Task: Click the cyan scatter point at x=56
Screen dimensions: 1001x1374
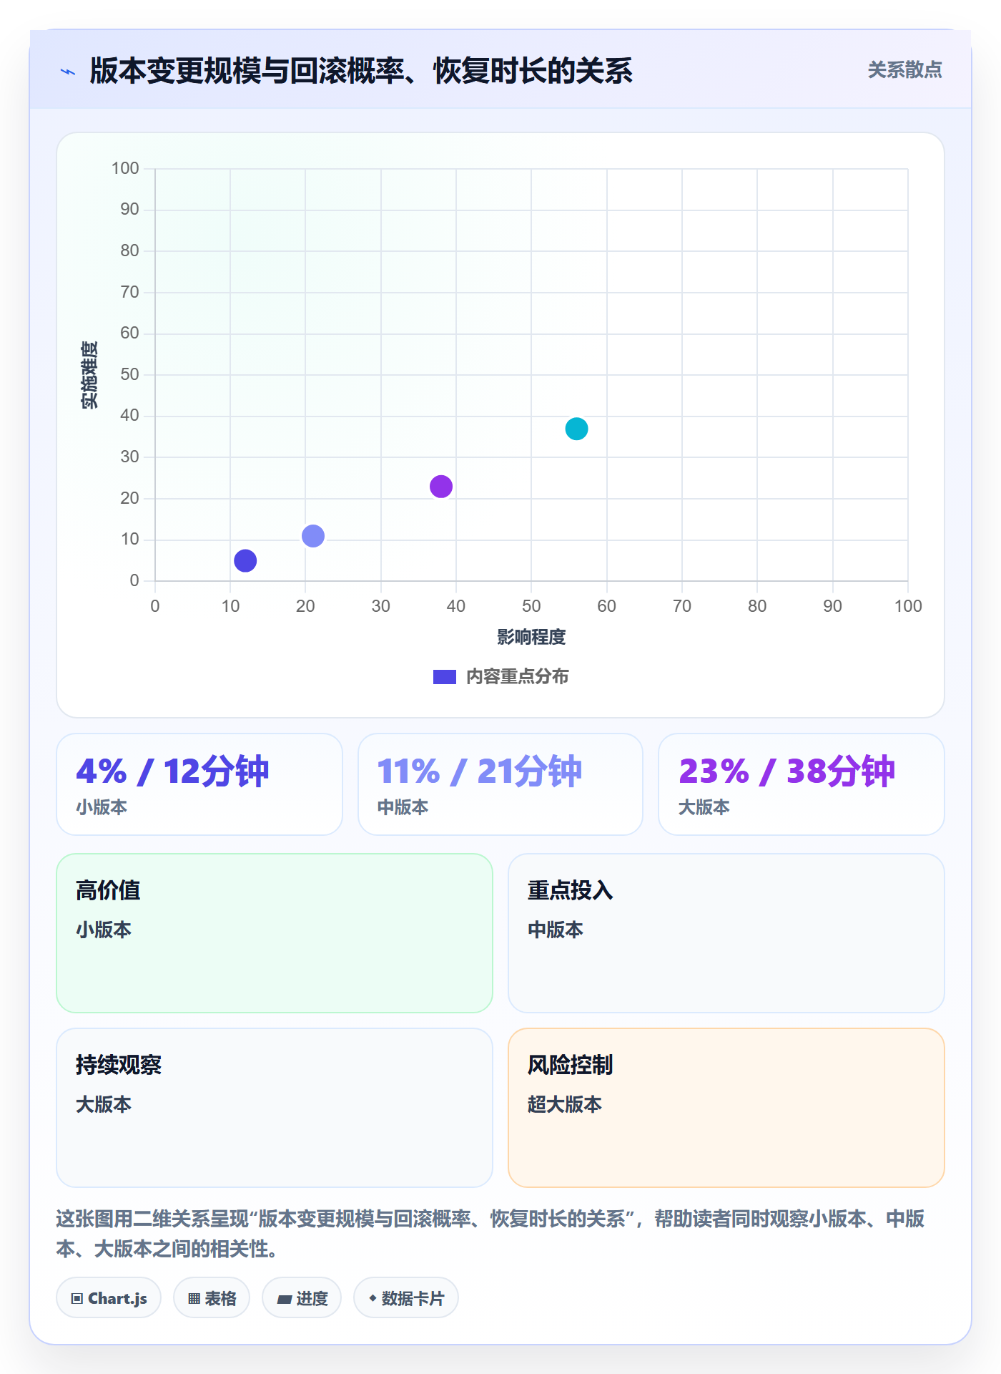Action: pos(576,429)
